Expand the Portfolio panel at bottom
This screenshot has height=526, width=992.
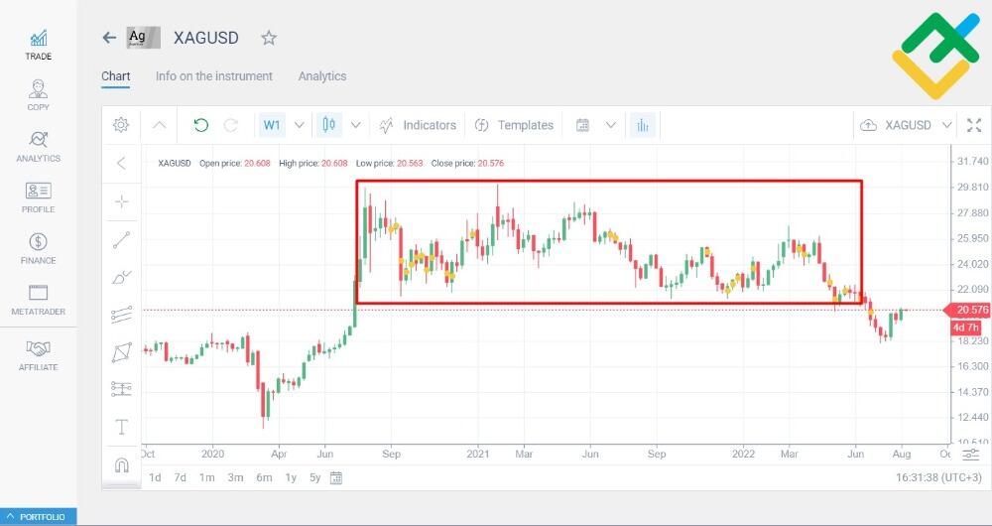38,516
